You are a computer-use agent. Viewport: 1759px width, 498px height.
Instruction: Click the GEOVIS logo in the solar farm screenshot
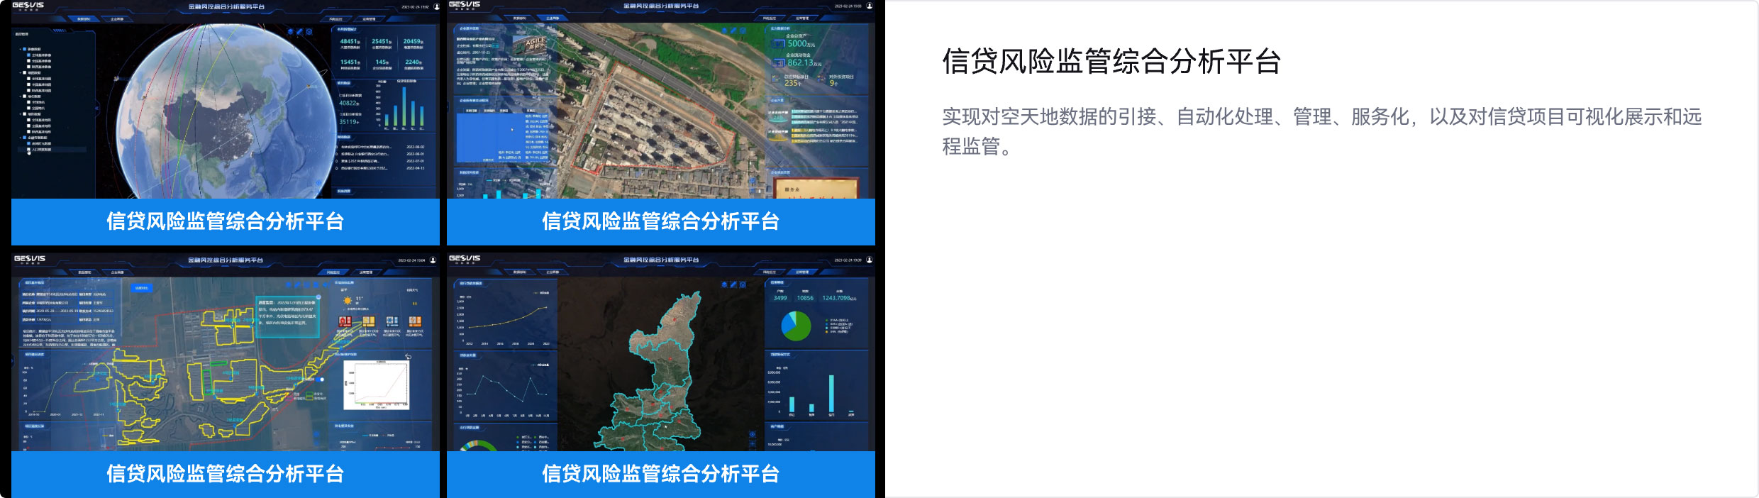point(30,259)
